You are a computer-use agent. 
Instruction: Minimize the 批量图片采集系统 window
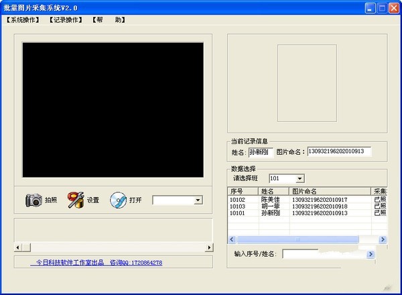tap(370, 8)
